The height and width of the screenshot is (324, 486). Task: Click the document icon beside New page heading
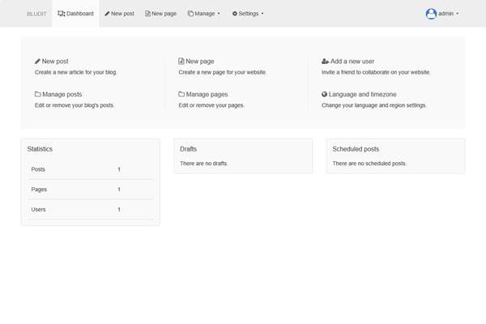coord(181,61)
